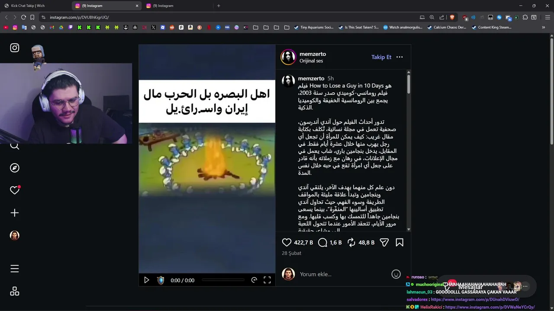Image resolution: width=554 pixels, height=311 pixels.
Task: Go back in browser history
Action: [x=6, y=17]
